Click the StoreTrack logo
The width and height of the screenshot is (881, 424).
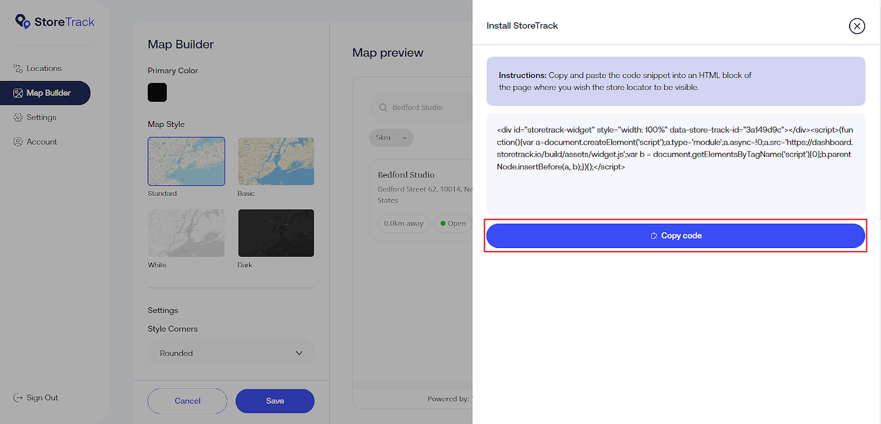tap(55, 22)
